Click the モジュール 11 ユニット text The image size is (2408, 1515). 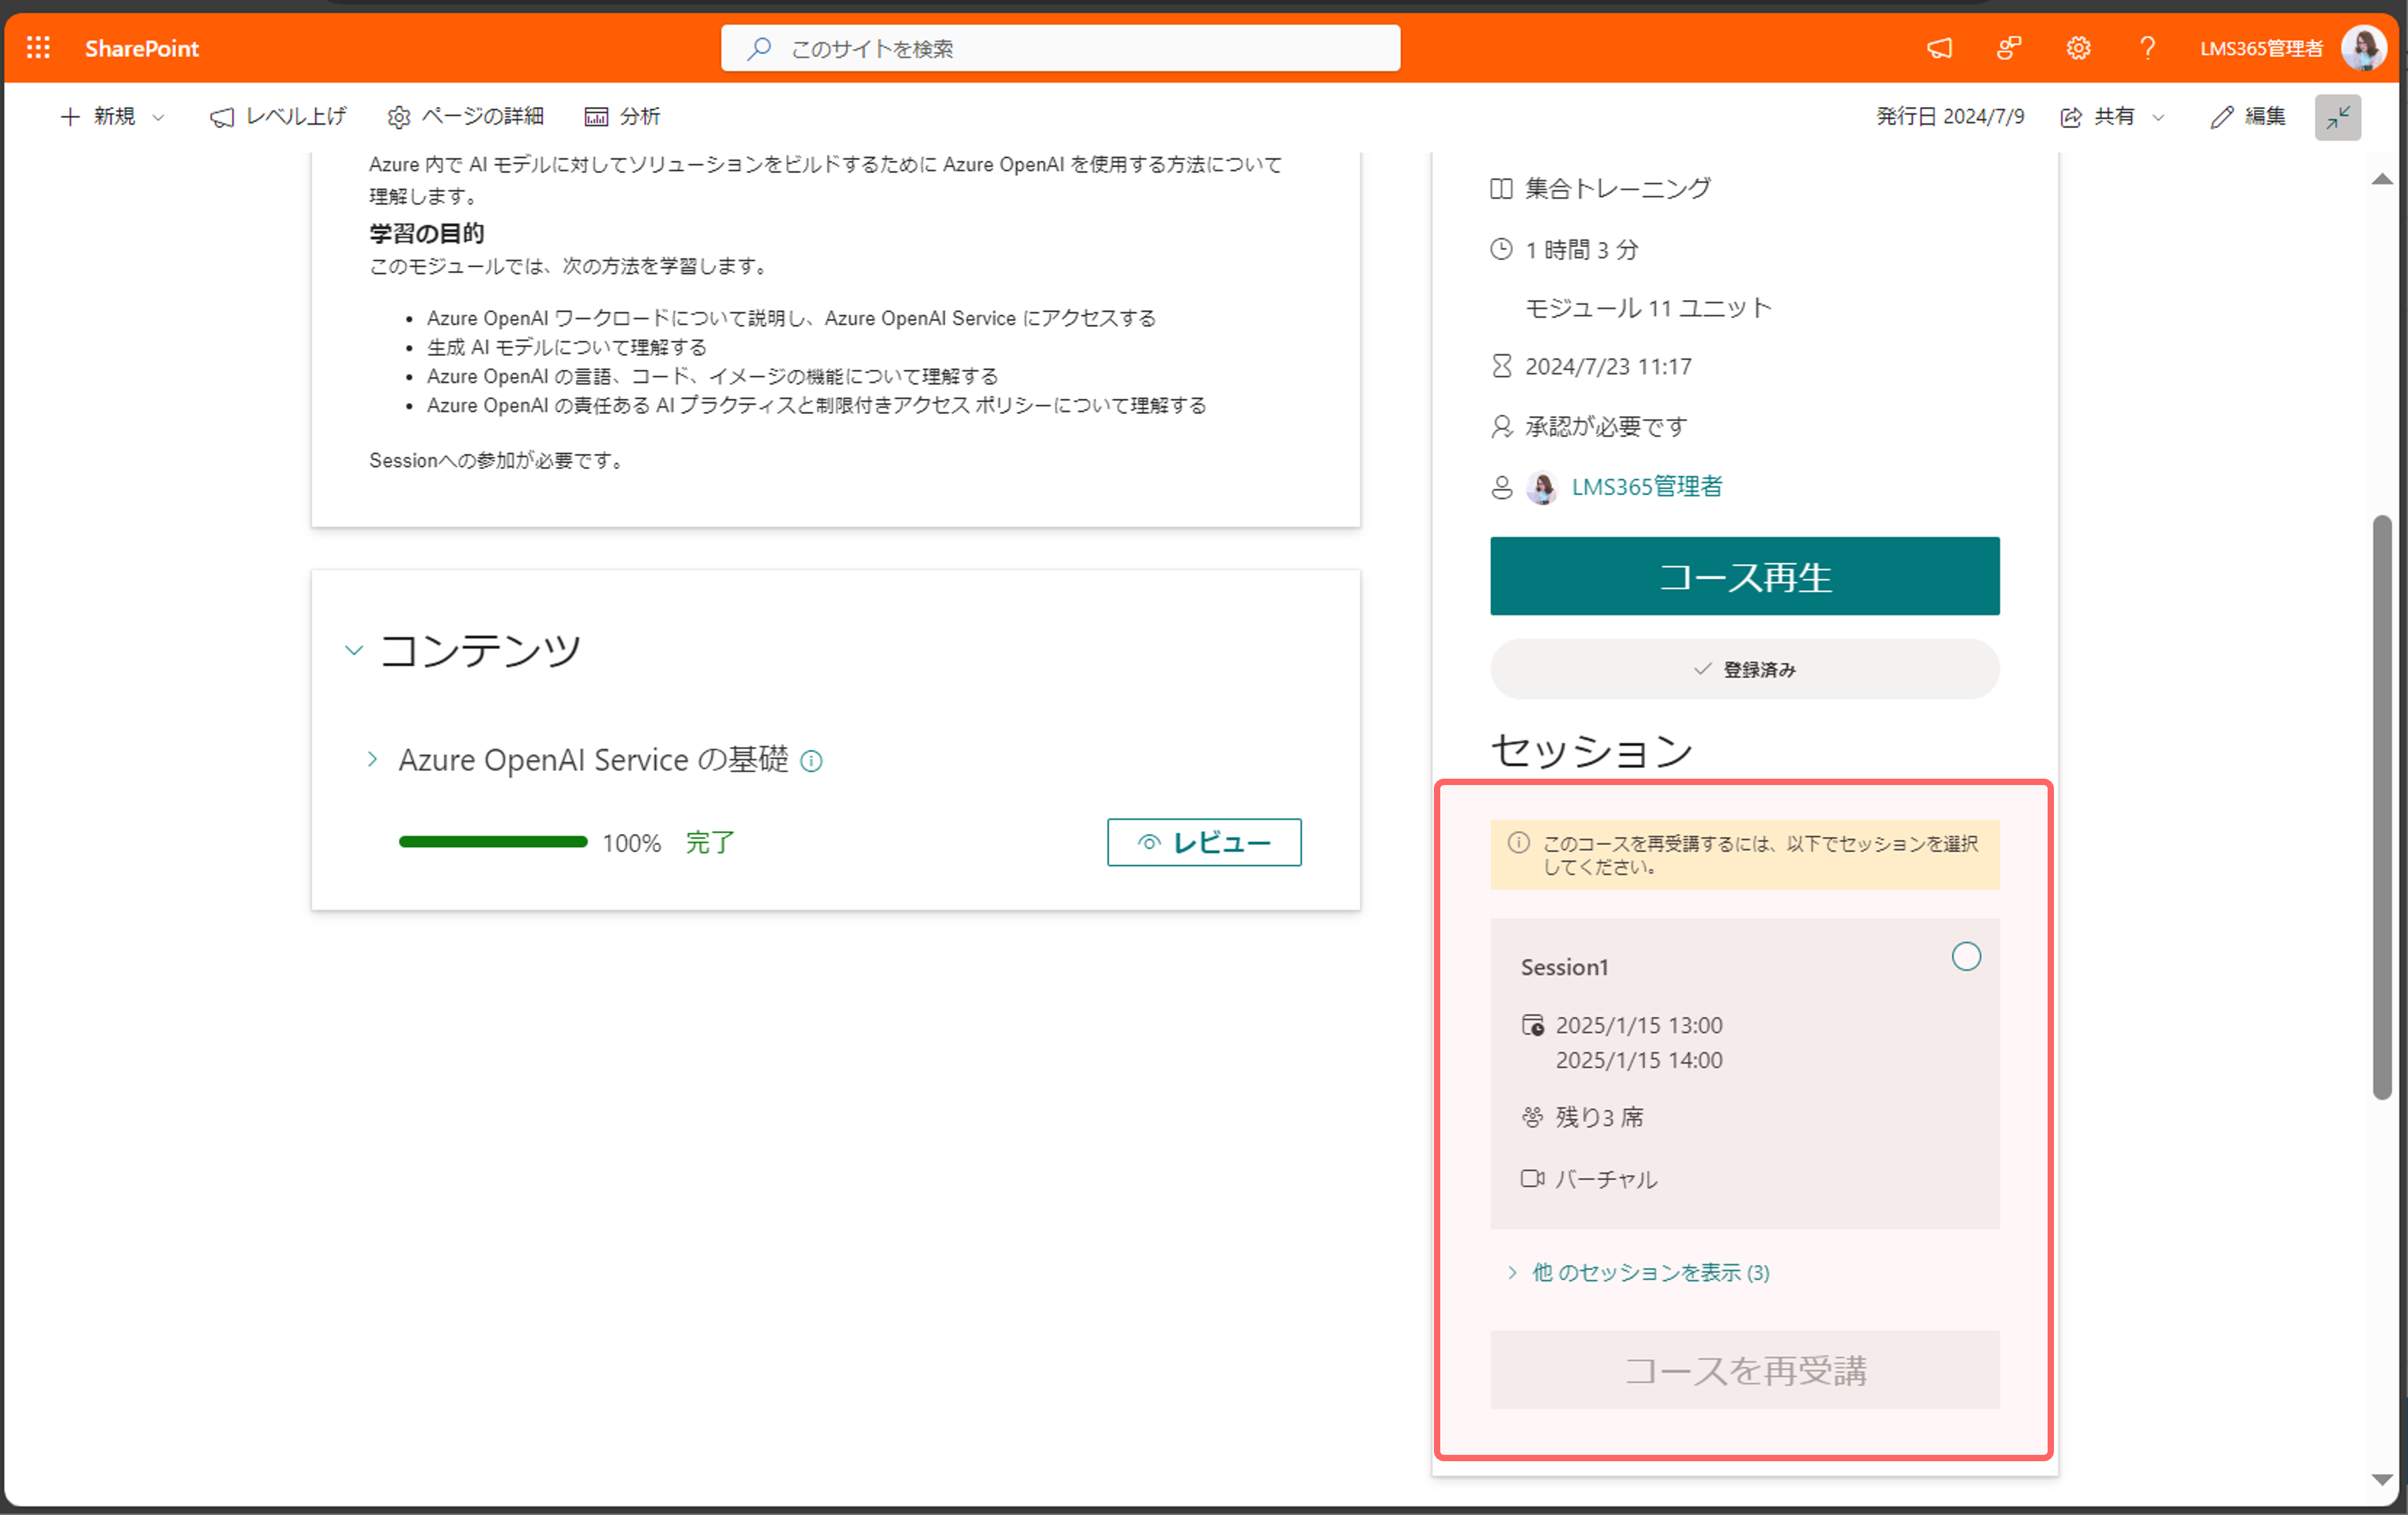[1648, 308]
